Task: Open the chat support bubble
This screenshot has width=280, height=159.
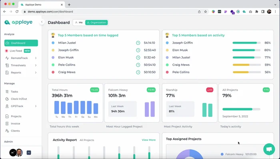Action: pyautogui.click(x=269, y=149)
